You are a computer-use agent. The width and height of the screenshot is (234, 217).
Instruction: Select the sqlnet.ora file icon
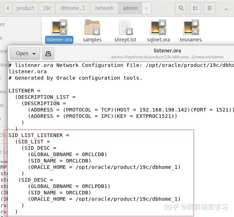pos(158,27)
